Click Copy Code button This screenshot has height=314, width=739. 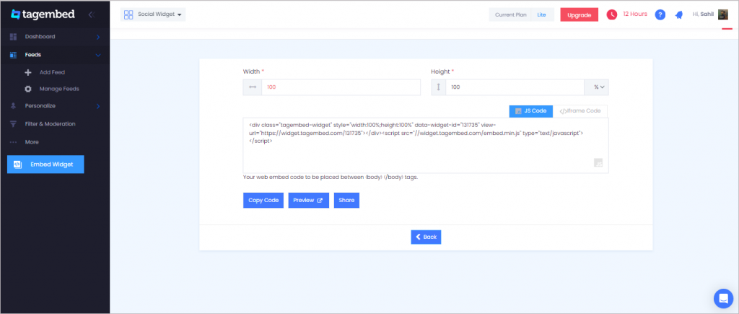click(x=263, y=201)
